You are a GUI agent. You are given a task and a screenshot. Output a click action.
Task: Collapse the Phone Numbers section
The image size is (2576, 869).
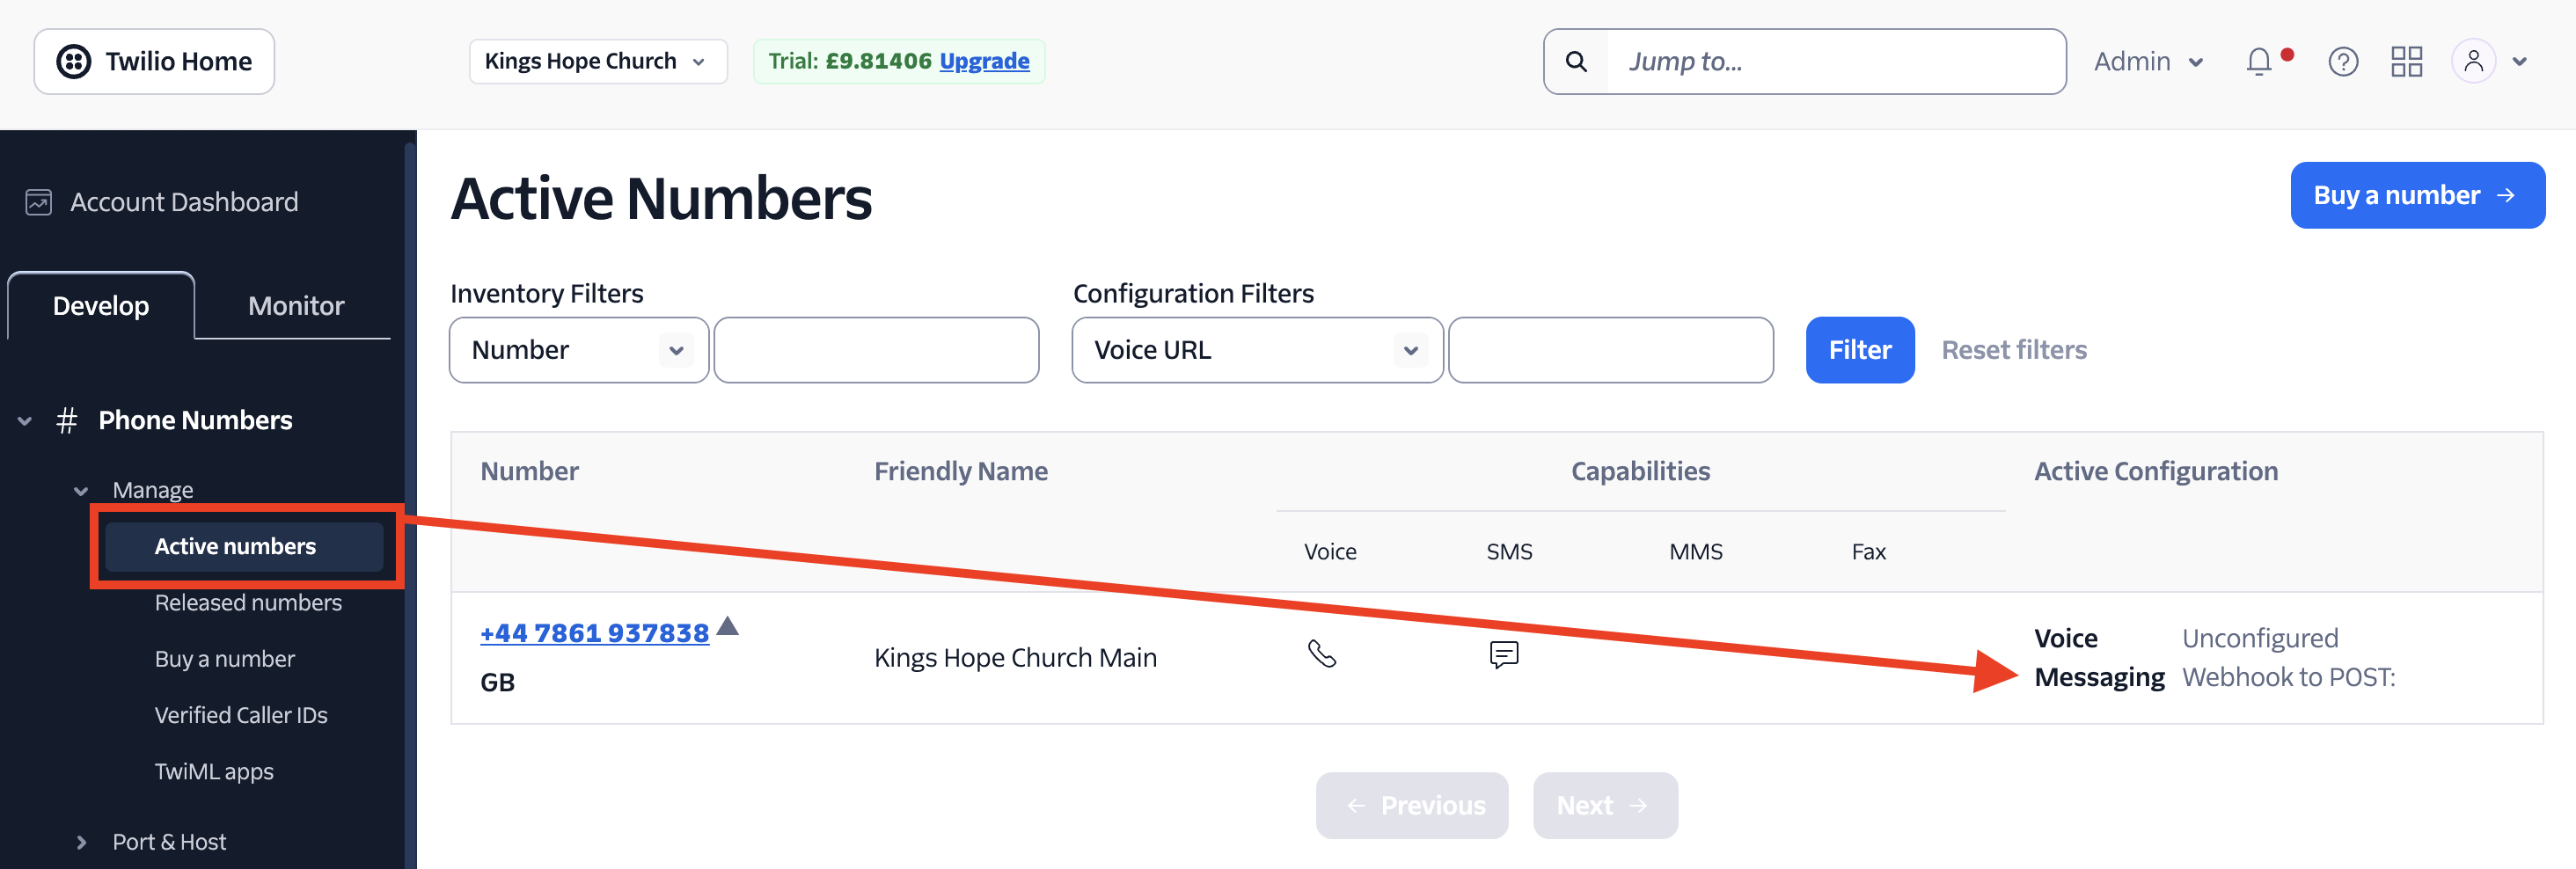(x=25, y=421)
